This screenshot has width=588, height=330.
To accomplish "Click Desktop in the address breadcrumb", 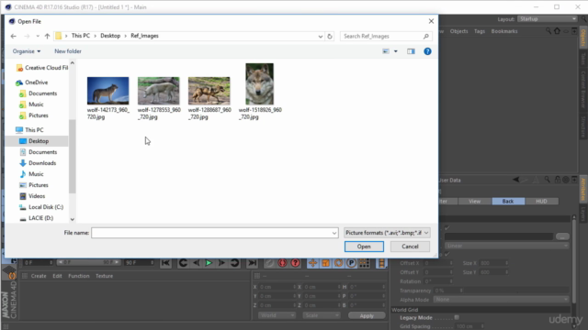I will click(110, 36).
